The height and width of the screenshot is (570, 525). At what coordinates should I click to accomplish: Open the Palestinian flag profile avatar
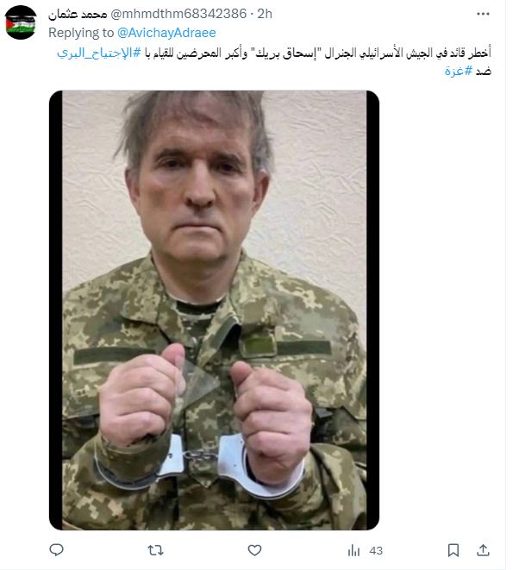(21, 22)
